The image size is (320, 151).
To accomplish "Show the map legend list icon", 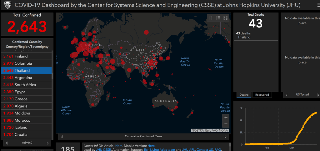I will (218, 18).
